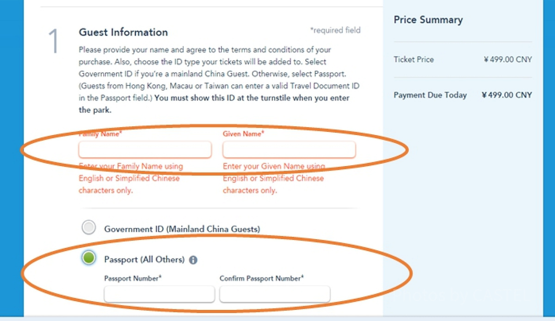Image resolution: width=555 pixels, height=321 pixels.
Task: Click the Family Name error message
Action: click(x=131, y=178)
